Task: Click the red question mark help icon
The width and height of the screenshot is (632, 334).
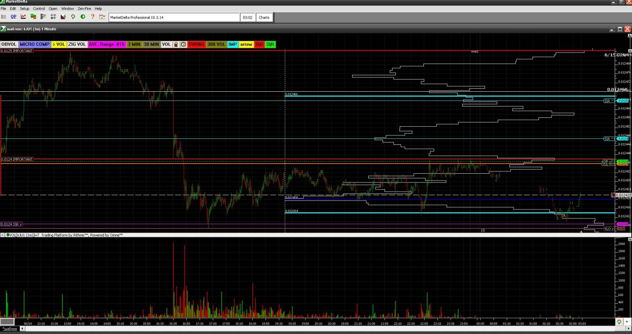Action: click(x=93, y=17)
